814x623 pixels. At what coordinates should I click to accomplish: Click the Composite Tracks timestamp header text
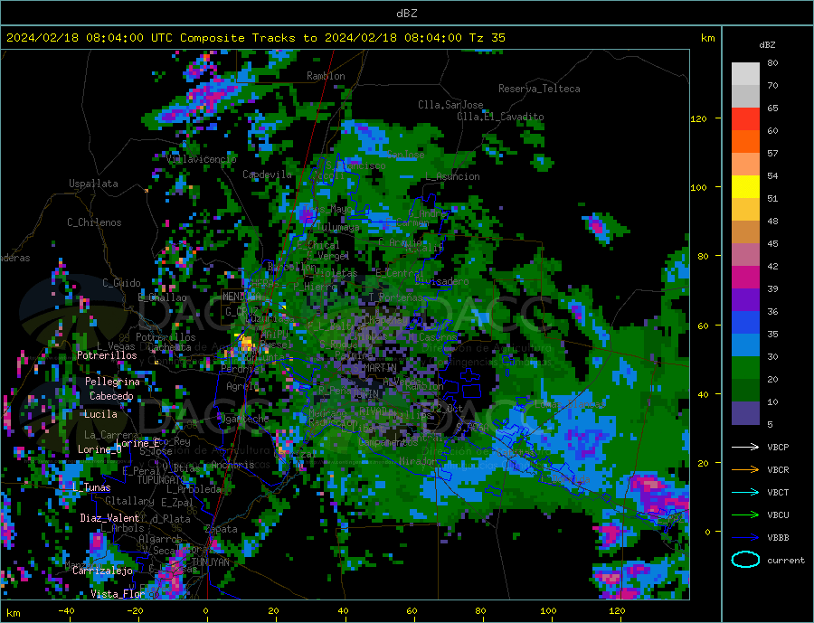[x=255, y=38]
